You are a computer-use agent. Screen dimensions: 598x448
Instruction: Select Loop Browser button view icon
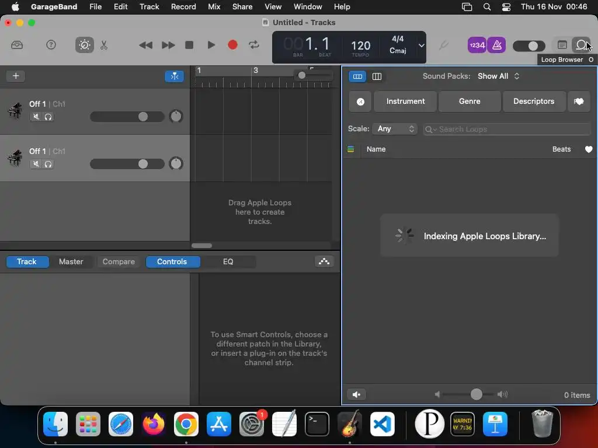click(x=357, y=76)
